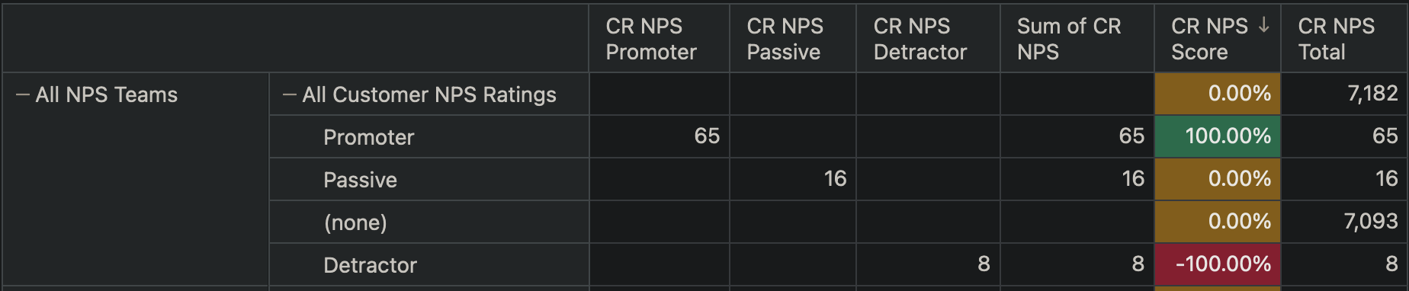This screenshot has height=291, width=1409.
Task: Select the CR NPS Detractor column header
Action: (x=929, y=39)
